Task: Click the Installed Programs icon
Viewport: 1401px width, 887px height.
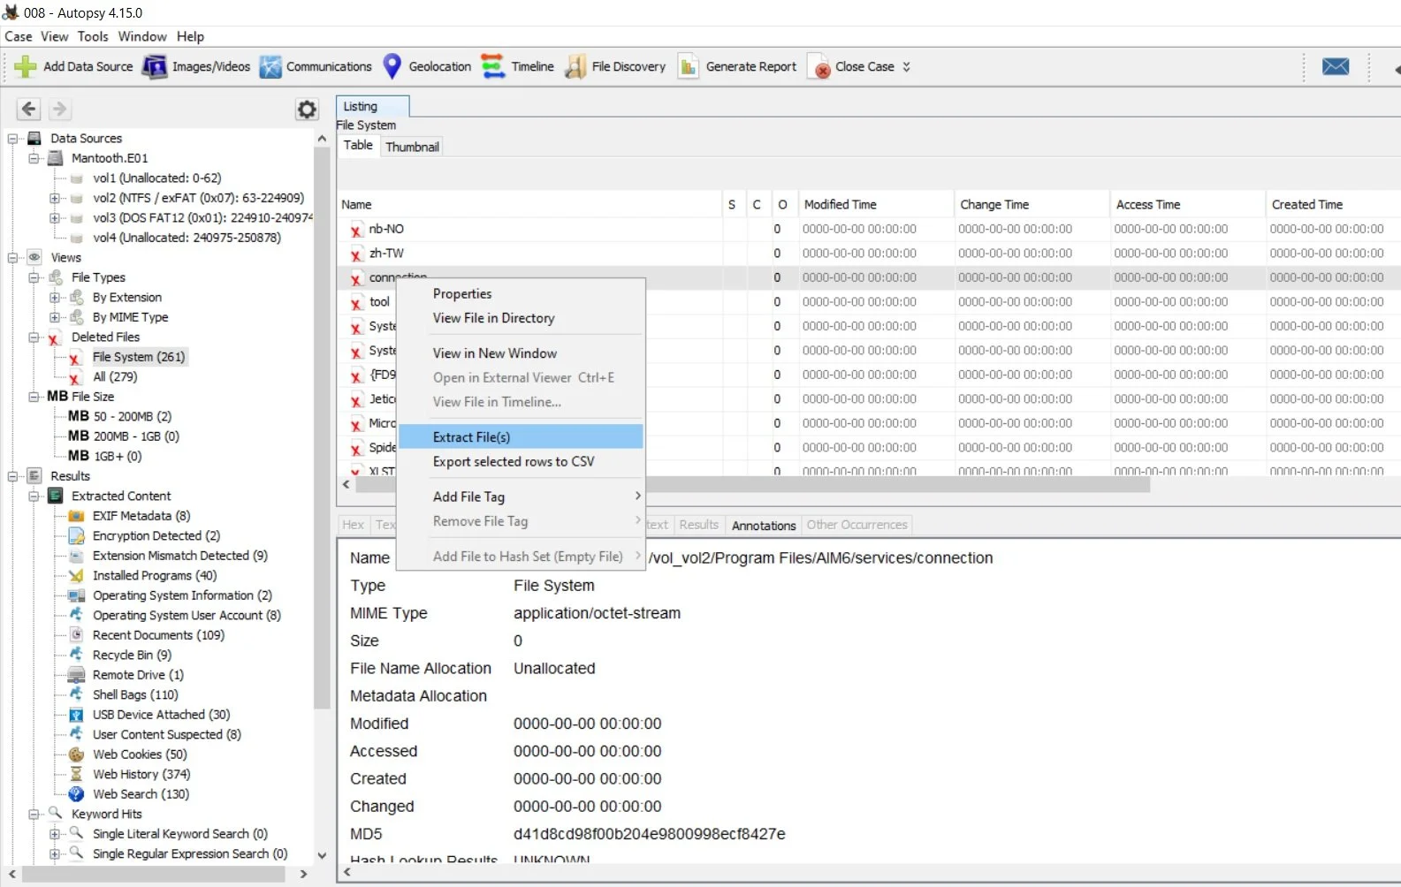Action: point(77,576)
